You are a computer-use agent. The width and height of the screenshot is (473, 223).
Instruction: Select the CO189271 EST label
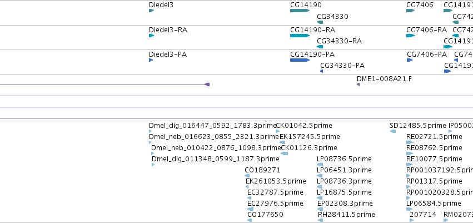tap(263, 170)
